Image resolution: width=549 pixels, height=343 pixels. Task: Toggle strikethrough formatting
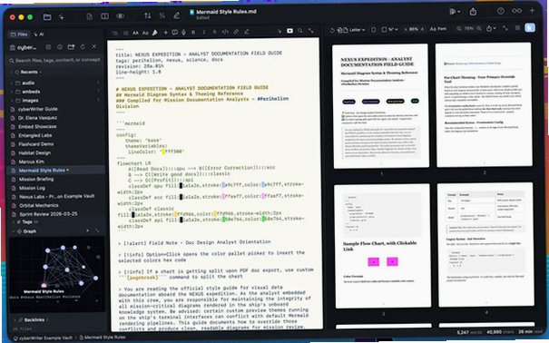(214, 32)
